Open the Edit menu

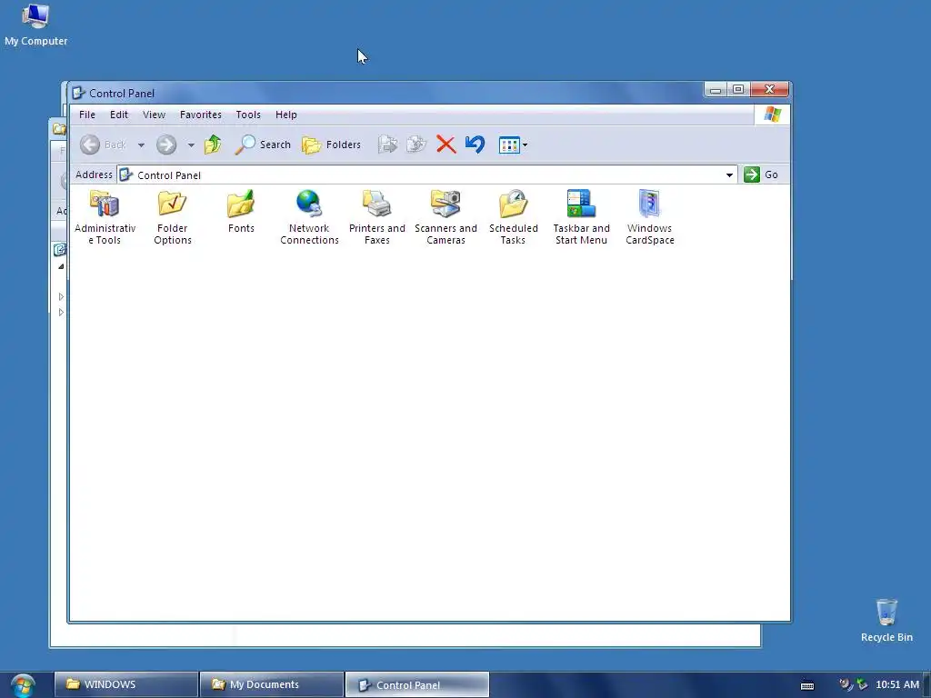pyautogui.click(x=119, y=115)
